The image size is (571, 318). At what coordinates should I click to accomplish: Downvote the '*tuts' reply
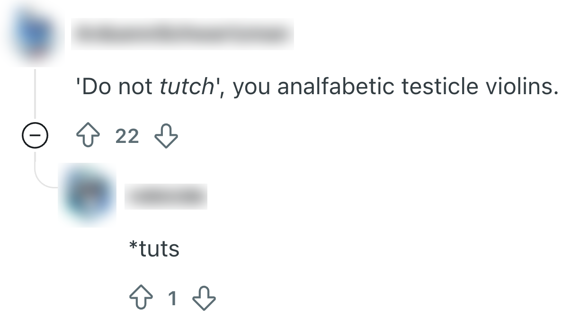(204, 299)
